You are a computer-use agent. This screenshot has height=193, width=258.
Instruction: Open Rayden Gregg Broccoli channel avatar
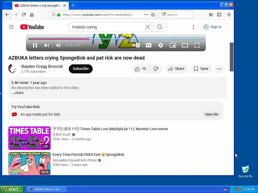click(13, 69)
